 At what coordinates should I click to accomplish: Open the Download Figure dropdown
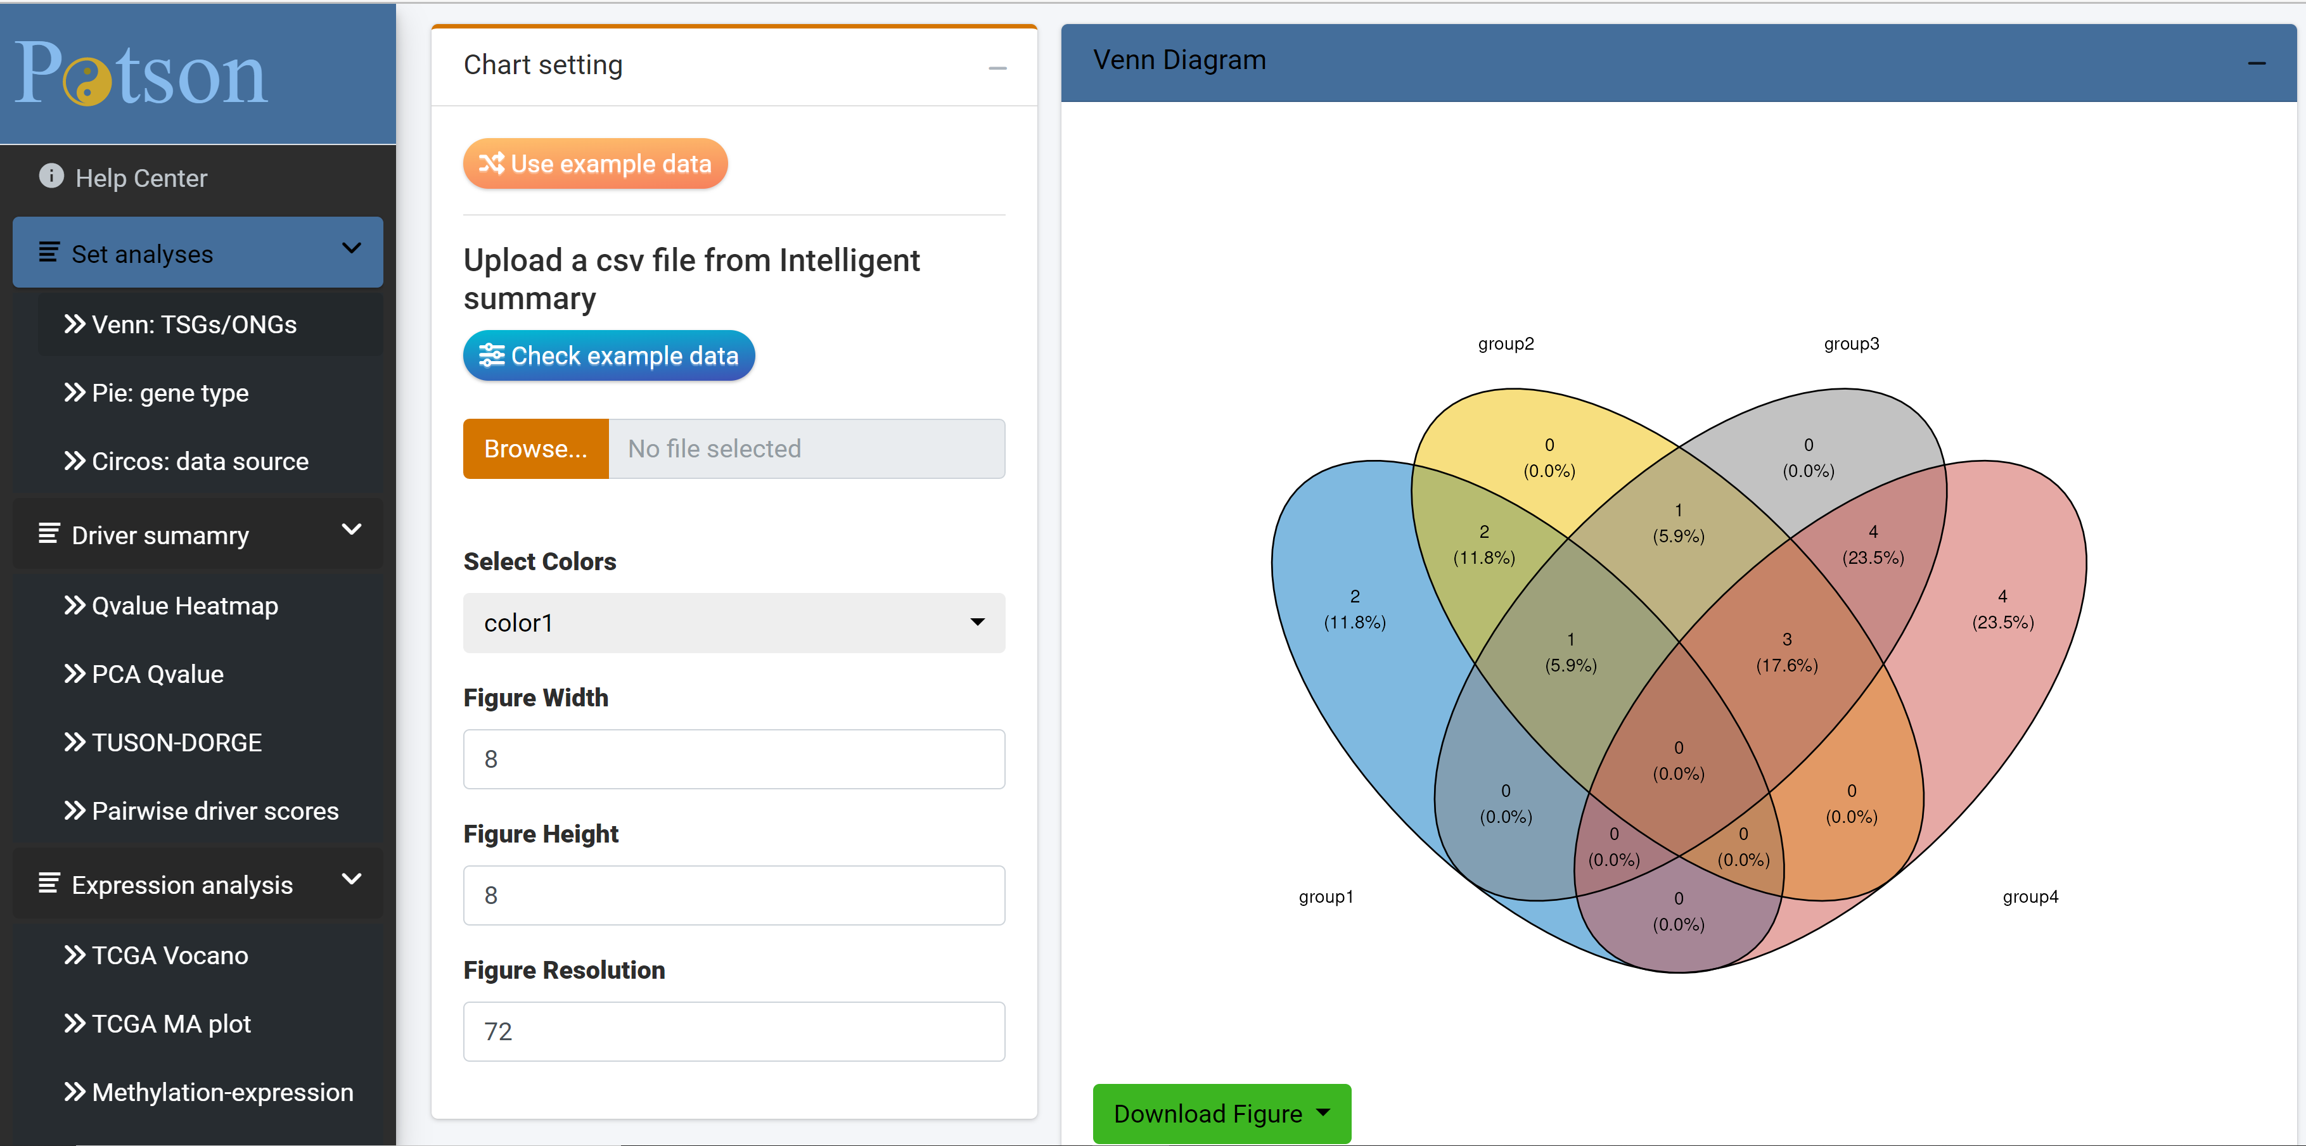[x=1221, y=1114]
